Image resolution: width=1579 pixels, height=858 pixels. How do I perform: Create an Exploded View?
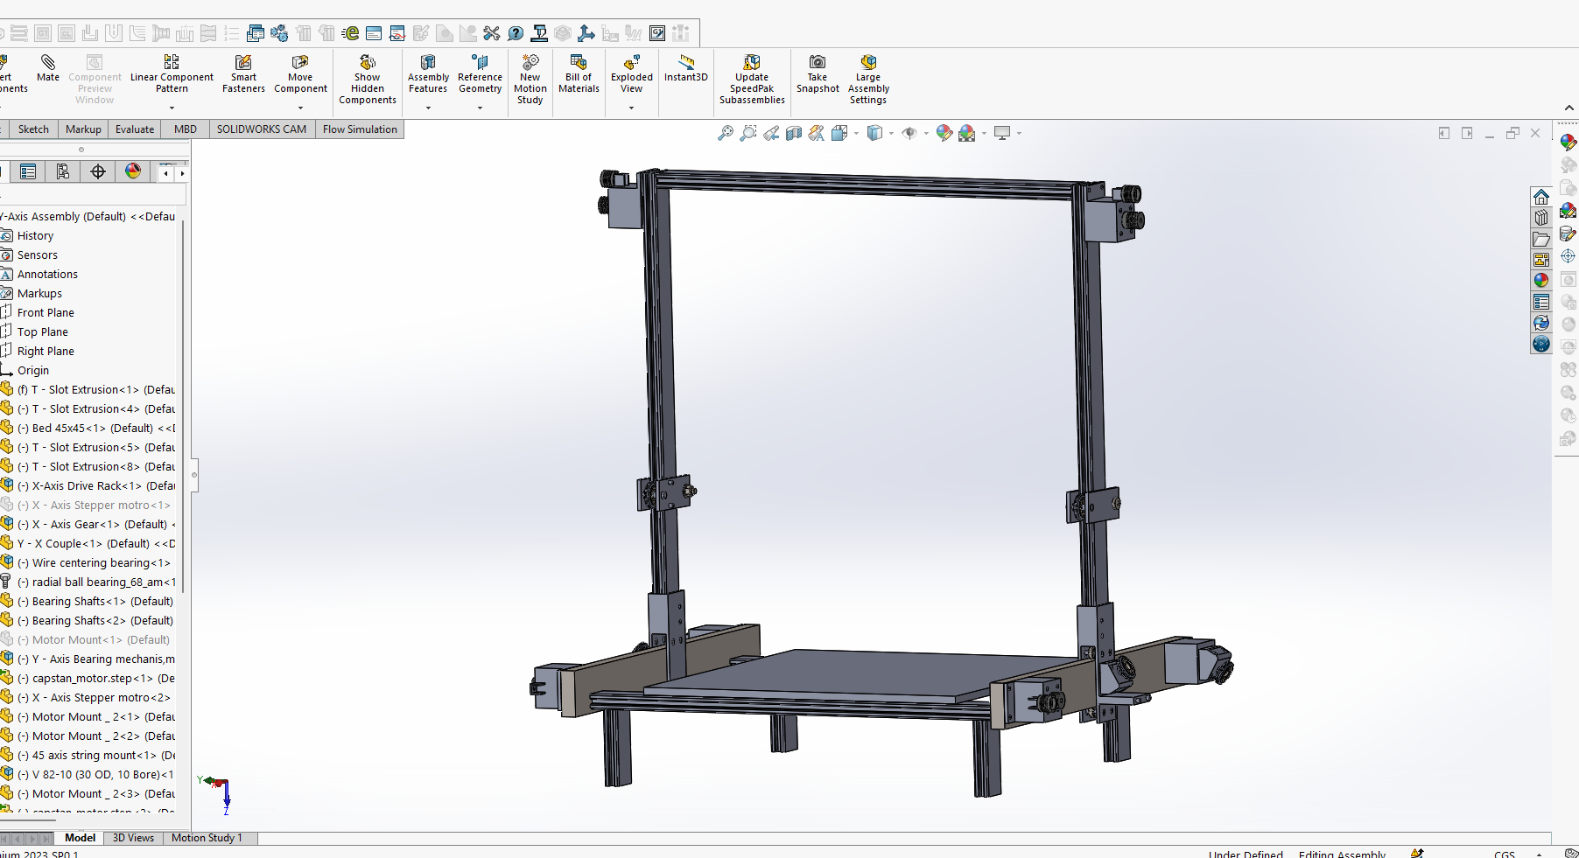click(632, 73)
